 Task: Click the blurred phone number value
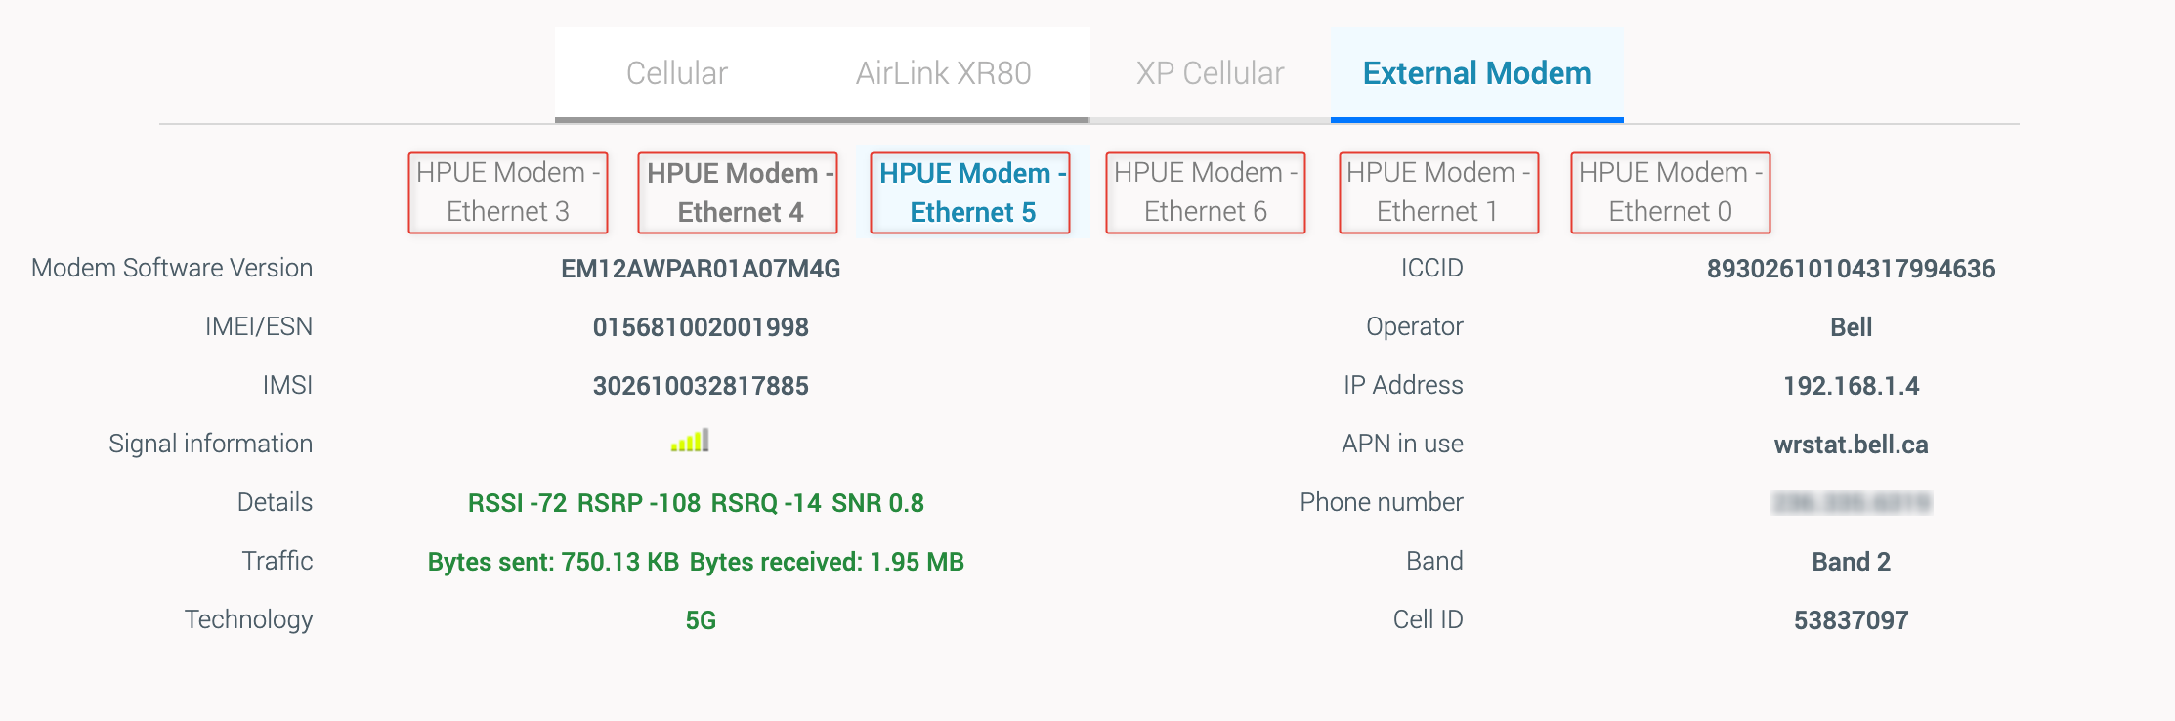point(1851,503)
